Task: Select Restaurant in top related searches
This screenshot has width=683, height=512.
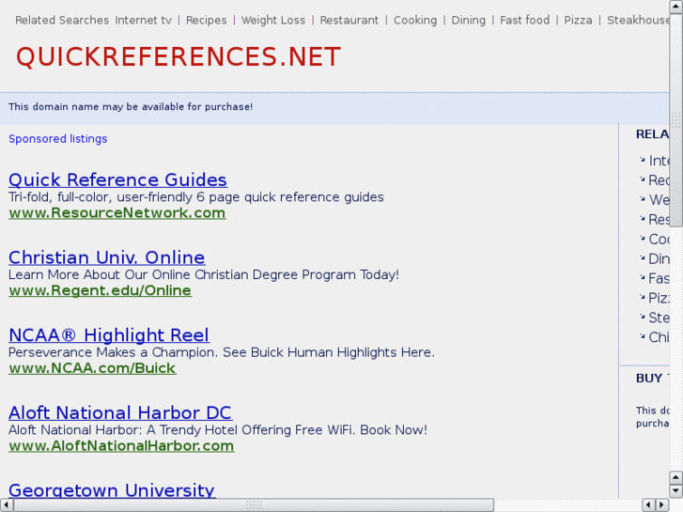Action: 349,20
